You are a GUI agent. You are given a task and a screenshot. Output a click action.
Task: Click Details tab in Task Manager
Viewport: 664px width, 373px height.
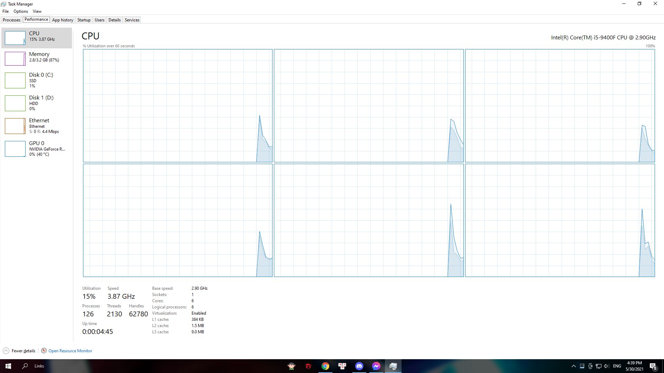coord(114,20)
